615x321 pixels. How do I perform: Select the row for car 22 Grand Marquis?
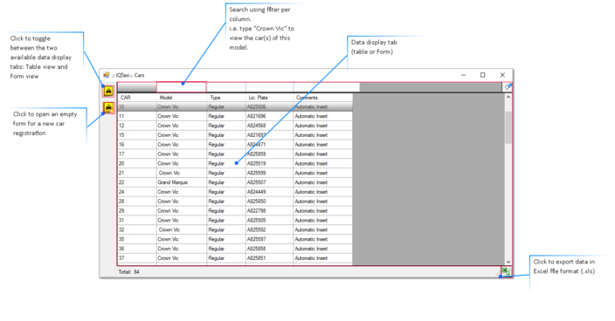click(x=235, y=182)
